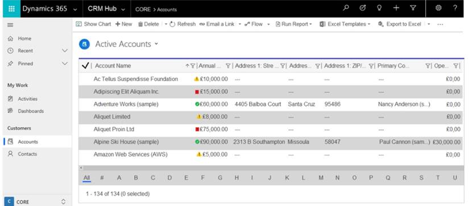Select Accounts in the sidebar
This screenshot has width=469, height=206.
click(37, 142)
